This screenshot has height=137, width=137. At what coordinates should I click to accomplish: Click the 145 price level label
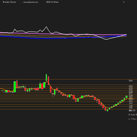click(x=131, y=103)
